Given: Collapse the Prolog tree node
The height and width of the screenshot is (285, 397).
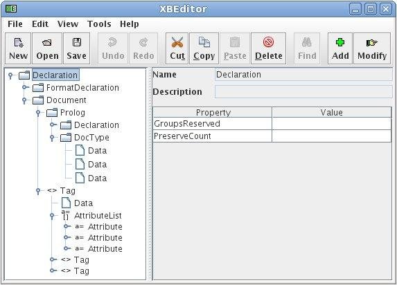Looking at the screenshot, I should pos(38,113).
